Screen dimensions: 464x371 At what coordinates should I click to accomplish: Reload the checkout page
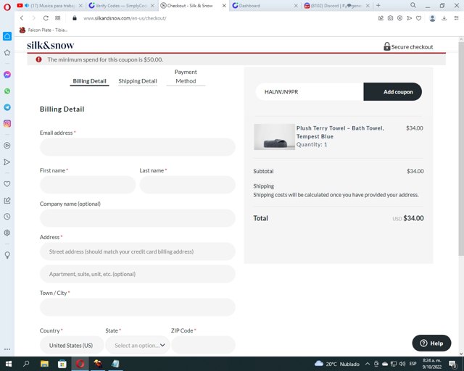46,18
